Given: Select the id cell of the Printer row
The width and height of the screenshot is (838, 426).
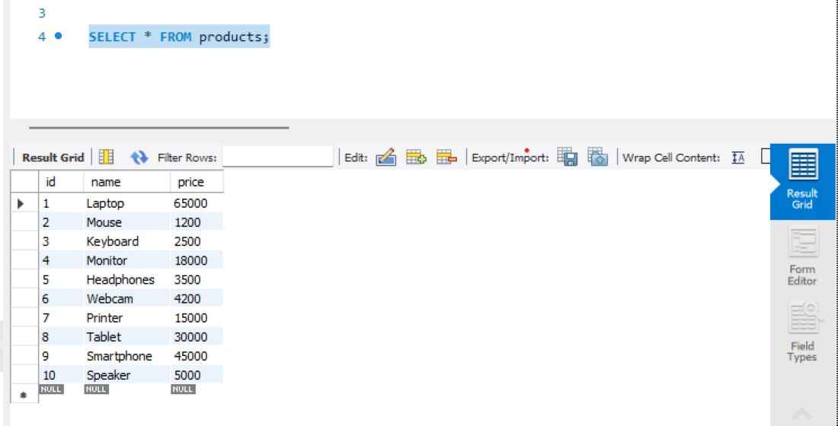Looking at the screenshot, I should pos(61,318).
